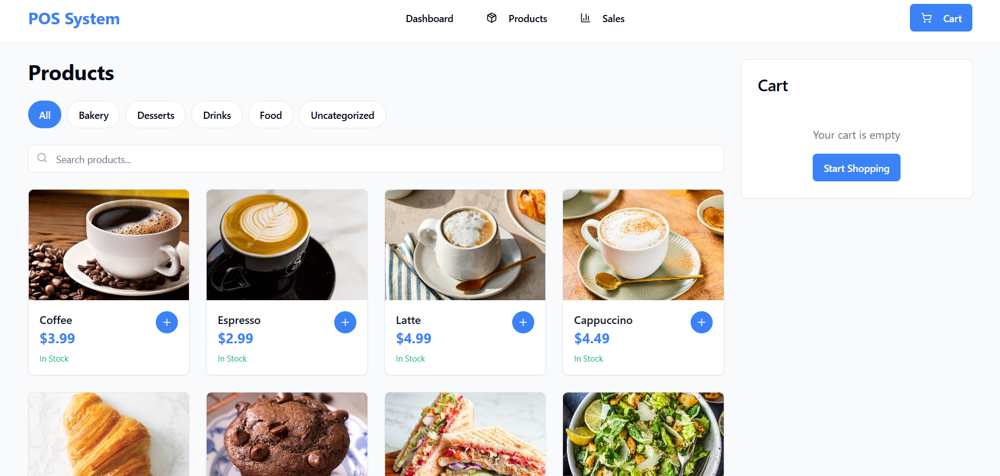The image size is (1000, 476).
Task: Open the croissant product image
Action: click(x=109, y=434)
